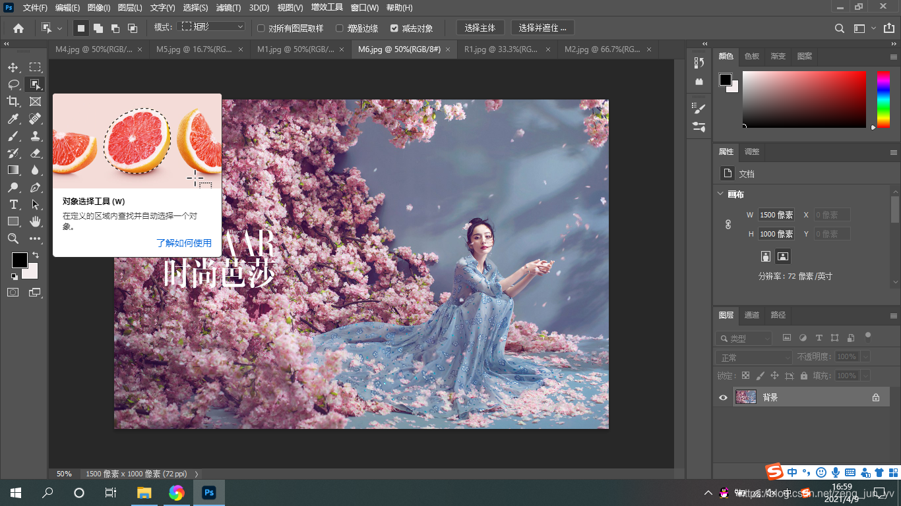
Task: Select the Move tool
Action: [12, 67]
